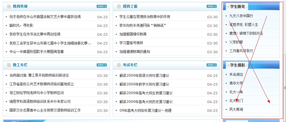The width and height of the screenshot is (286, 122).
Task: View the 清华大学 photo link
Action: pos(236,83)
